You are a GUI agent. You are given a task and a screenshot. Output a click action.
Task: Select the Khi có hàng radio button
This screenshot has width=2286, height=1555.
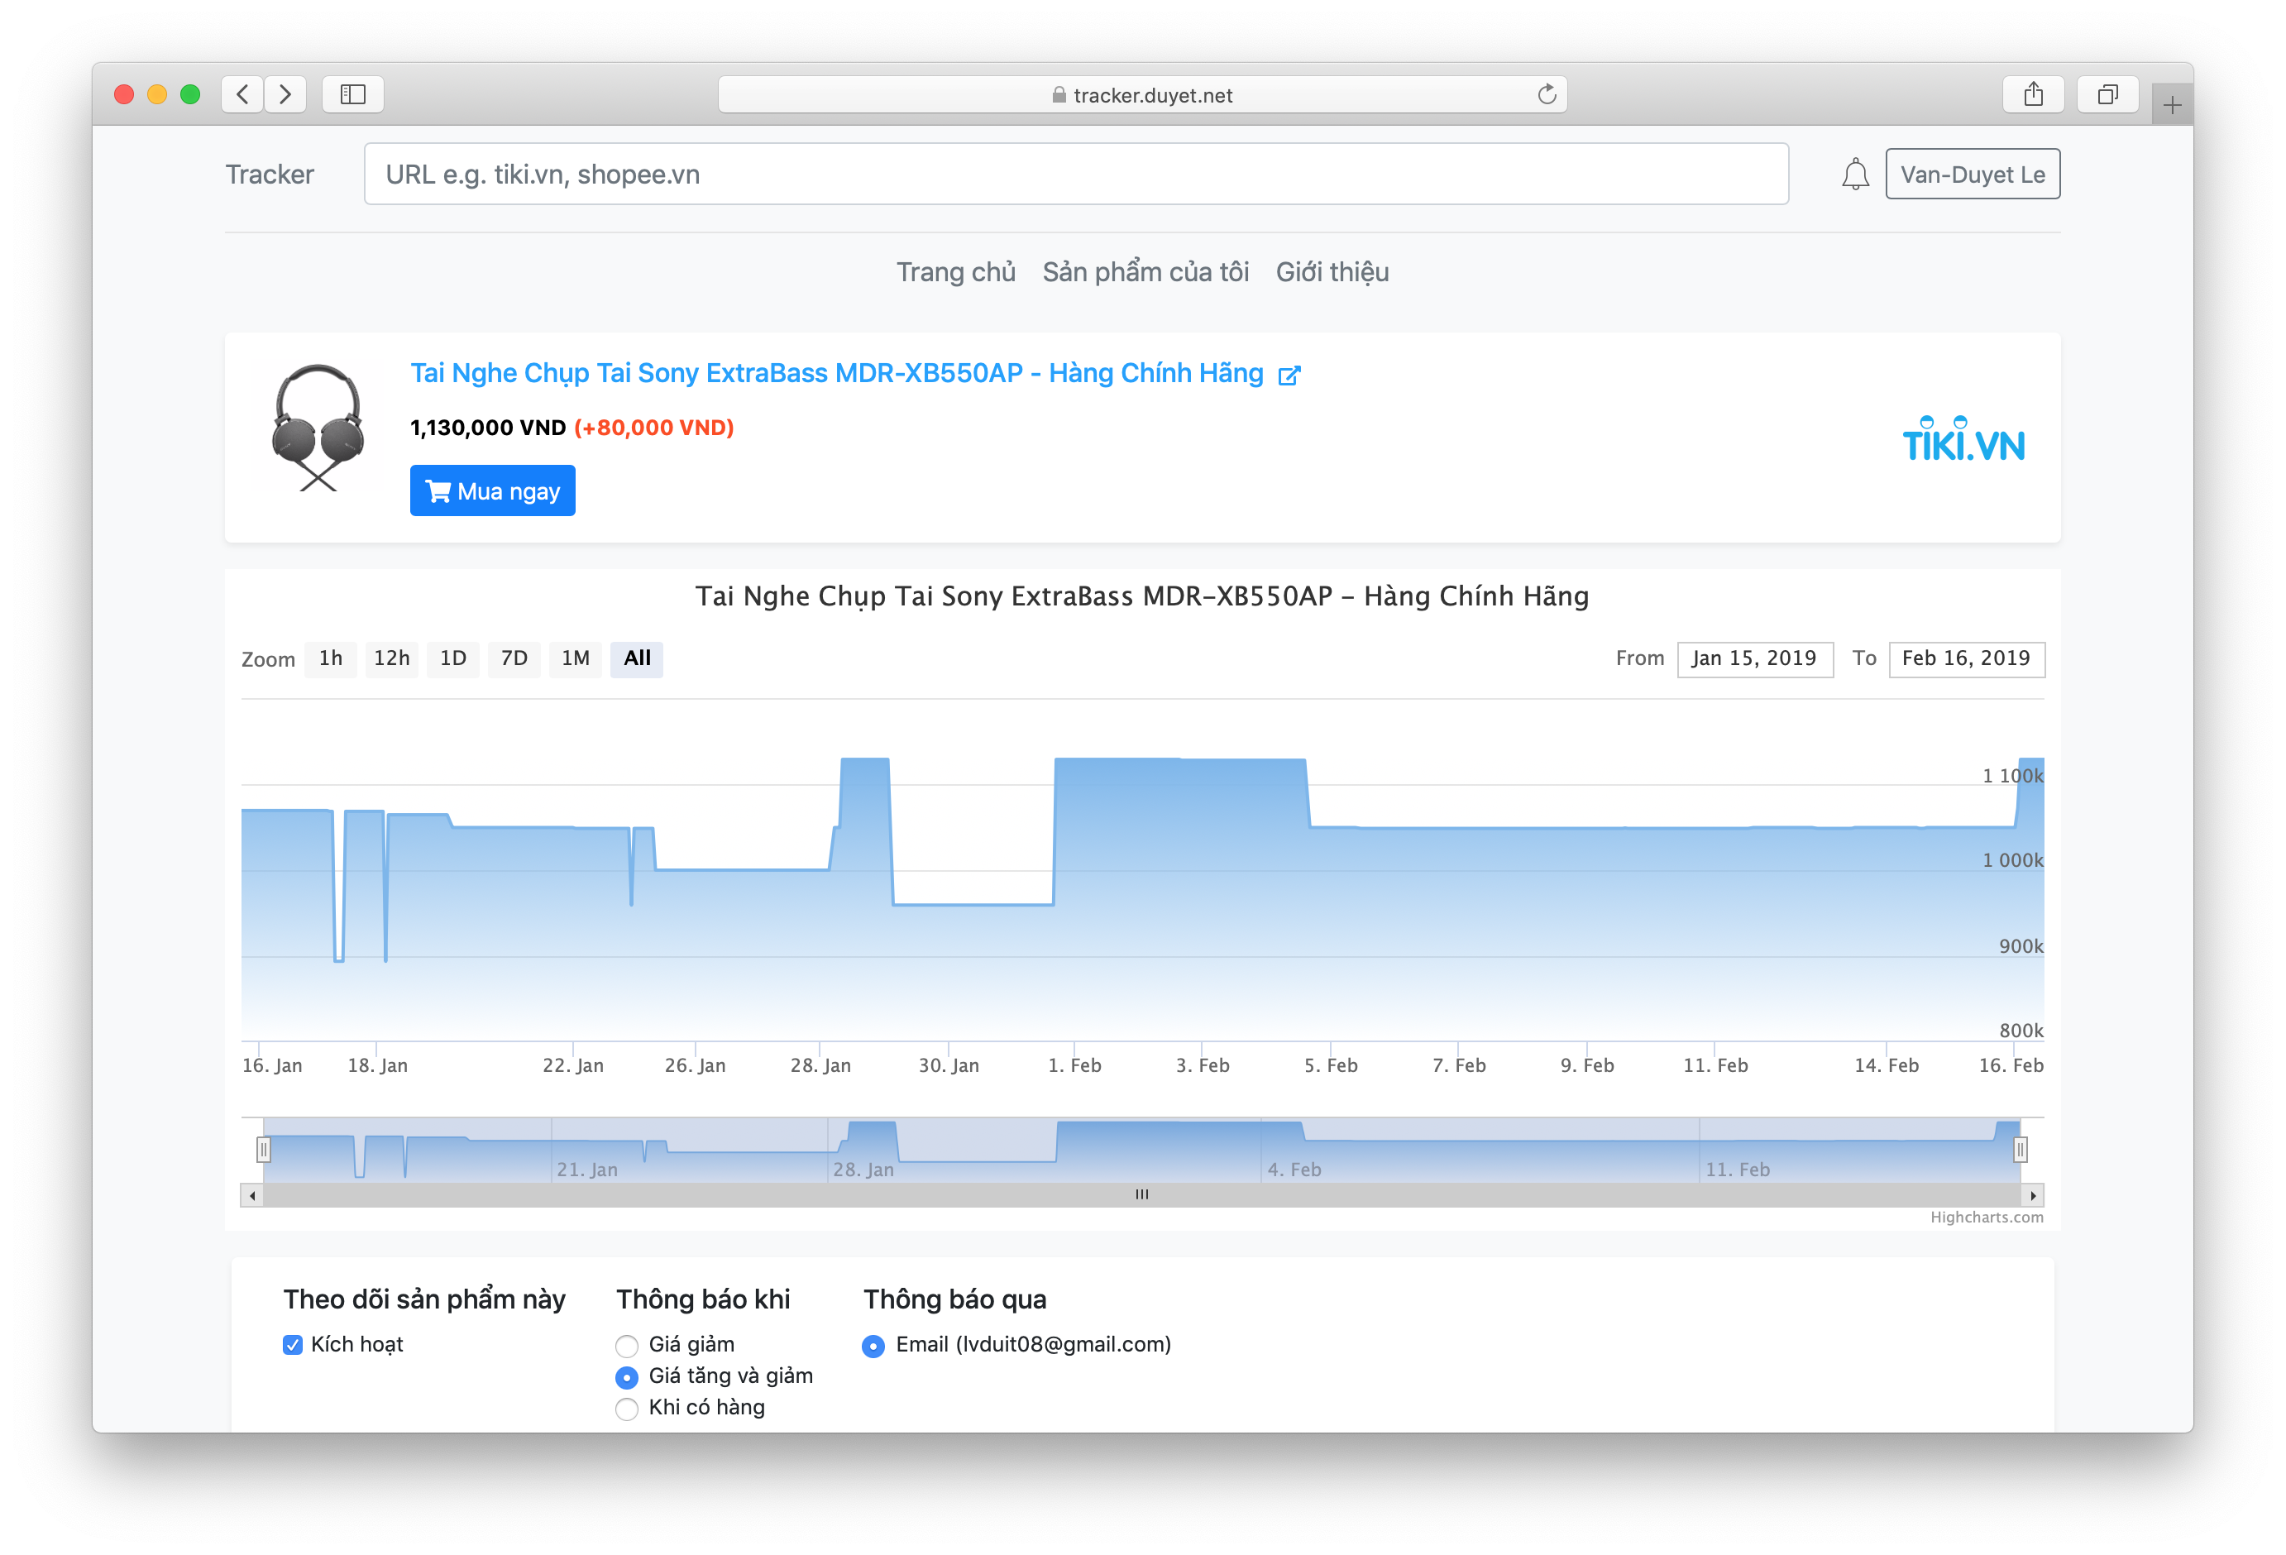(627, 1409)
